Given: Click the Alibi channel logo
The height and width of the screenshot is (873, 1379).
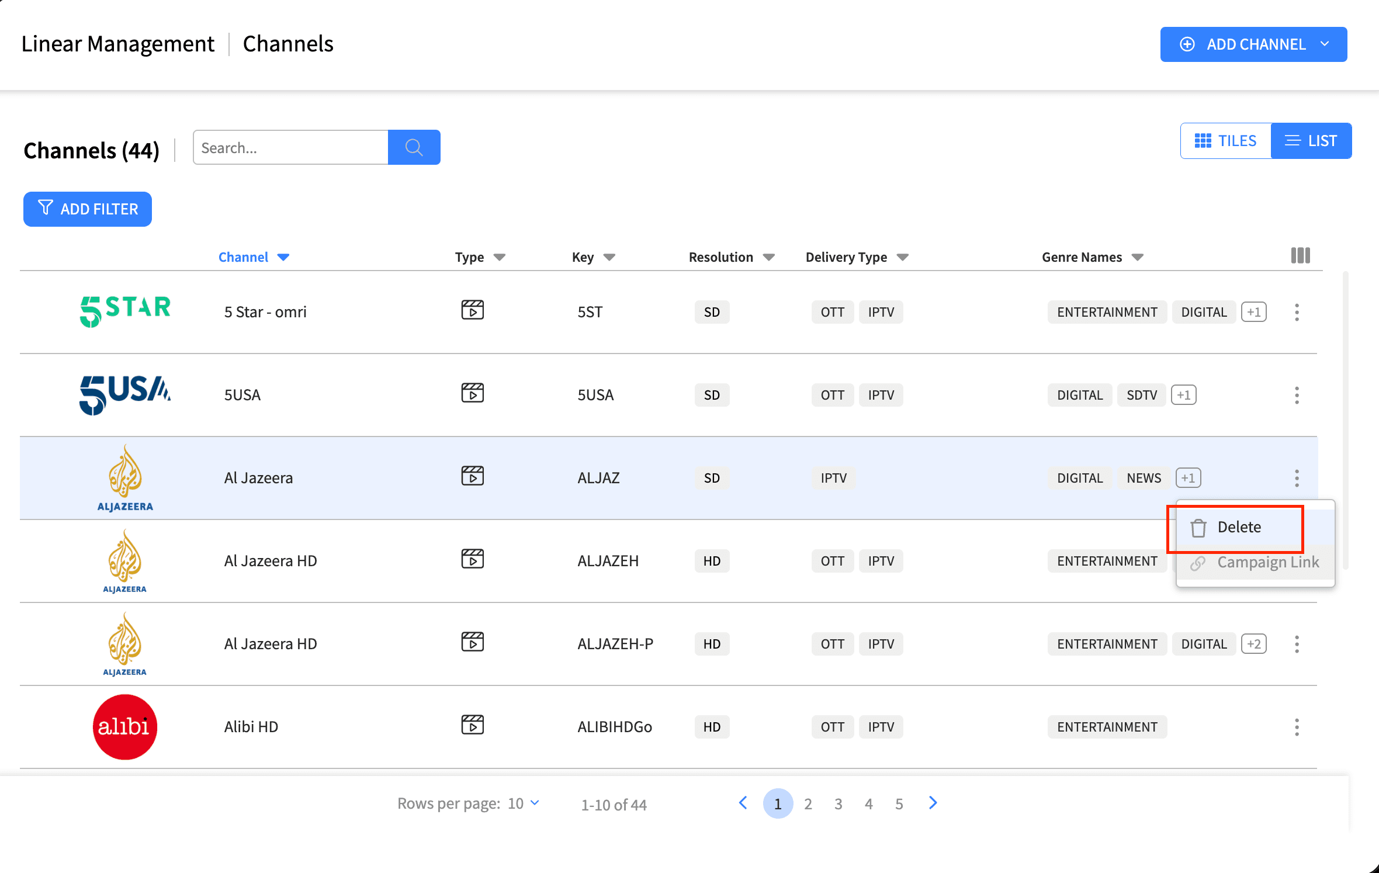Looking at the screenshot, I should (x=125, y=727).
